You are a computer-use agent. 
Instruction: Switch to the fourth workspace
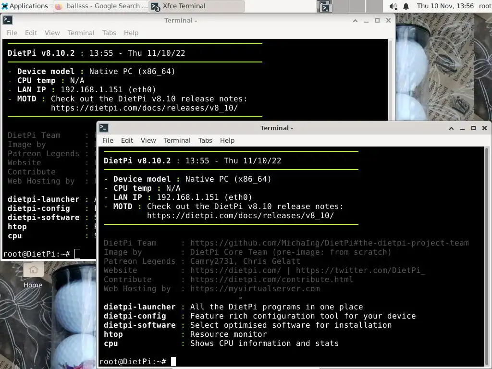[374, 6]
